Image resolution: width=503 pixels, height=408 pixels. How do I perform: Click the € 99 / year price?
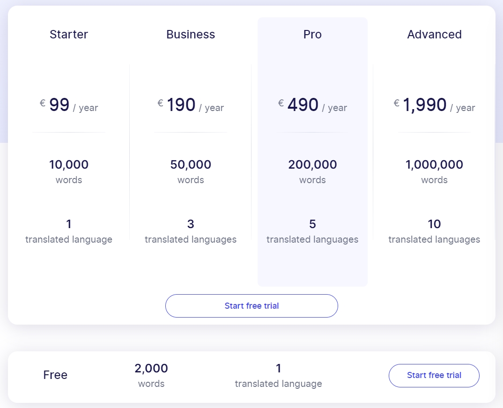[x=69, y=105]
